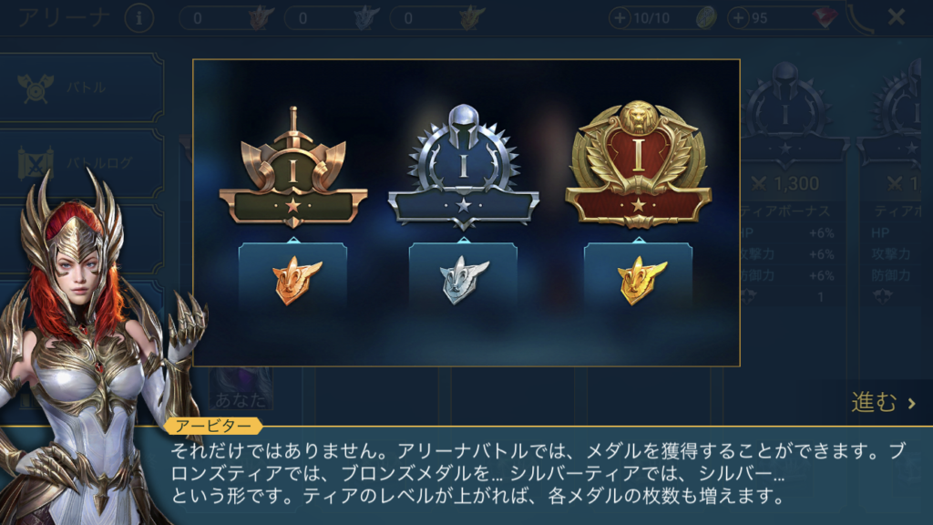Click the arena info icon
Viewport: 933px width, 525px height.
(139, 18)
